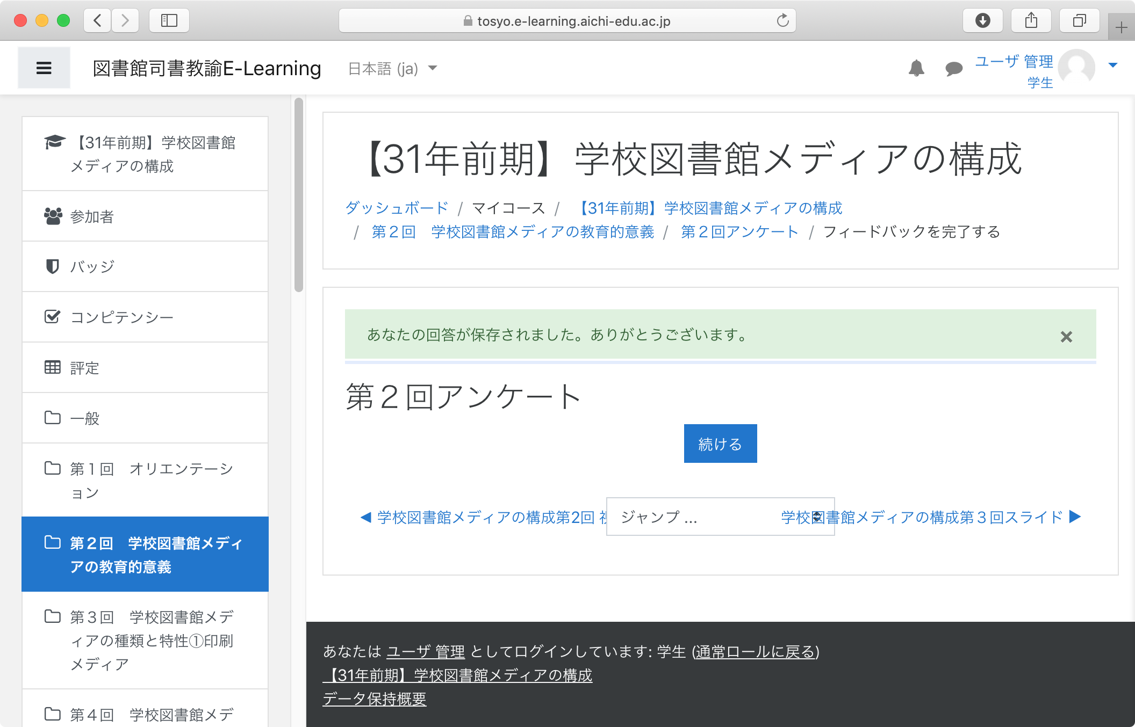This screenshot has width=1135, height=727.
Task: Reload the page with refresh icon
Action: coord(782,20)
